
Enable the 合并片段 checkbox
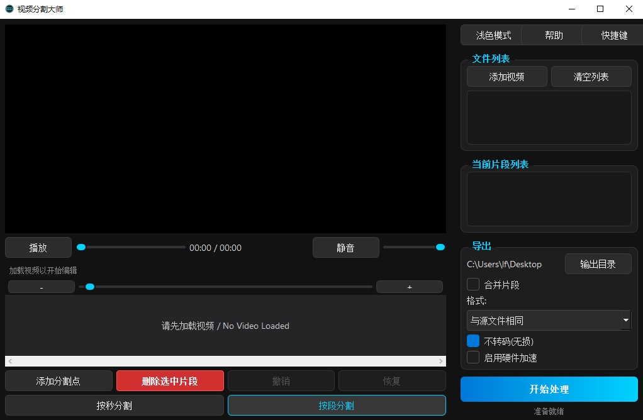473,284
